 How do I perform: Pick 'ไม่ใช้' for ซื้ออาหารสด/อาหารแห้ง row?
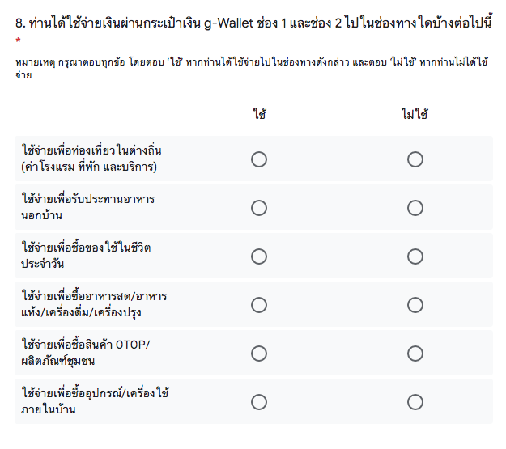click(x=415, y=305)
